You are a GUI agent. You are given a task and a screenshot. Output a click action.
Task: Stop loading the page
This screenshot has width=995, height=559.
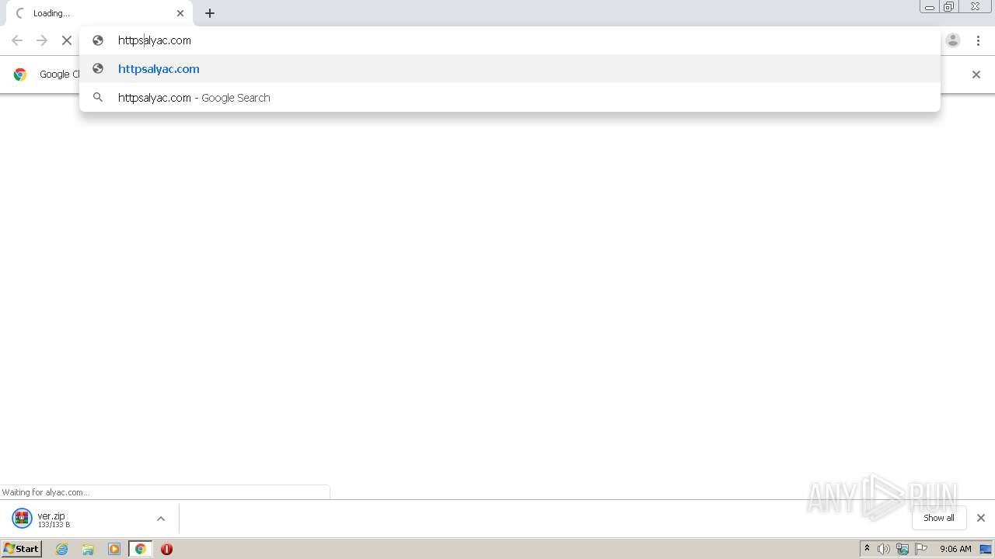[66, 40]
